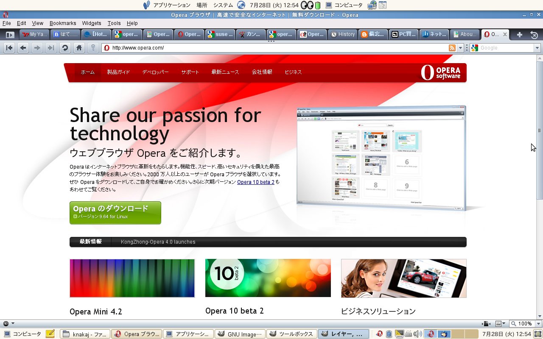This screenshot has height=339, width=543.
Task: Click the web browser globe launcher in top panel
Action: tap(241, 5)
